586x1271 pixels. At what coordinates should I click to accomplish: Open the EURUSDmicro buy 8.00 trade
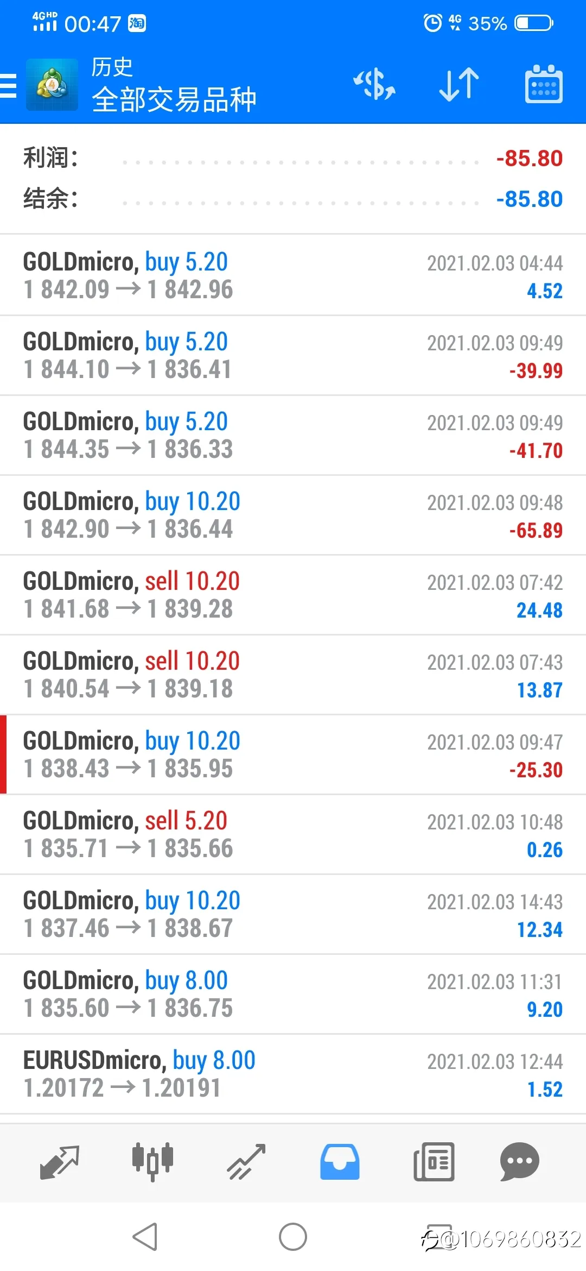[293, 1074]
